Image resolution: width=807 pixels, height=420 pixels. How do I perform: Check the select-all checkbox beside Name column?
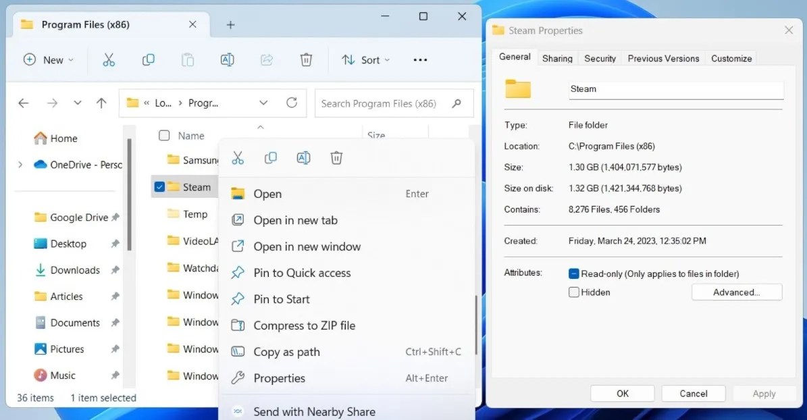[x=163, y=135]
